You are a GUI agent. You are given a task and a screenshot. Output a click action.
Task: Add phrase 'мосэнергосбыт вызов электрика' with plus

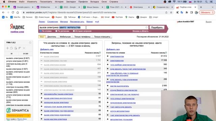pos(42,94)
